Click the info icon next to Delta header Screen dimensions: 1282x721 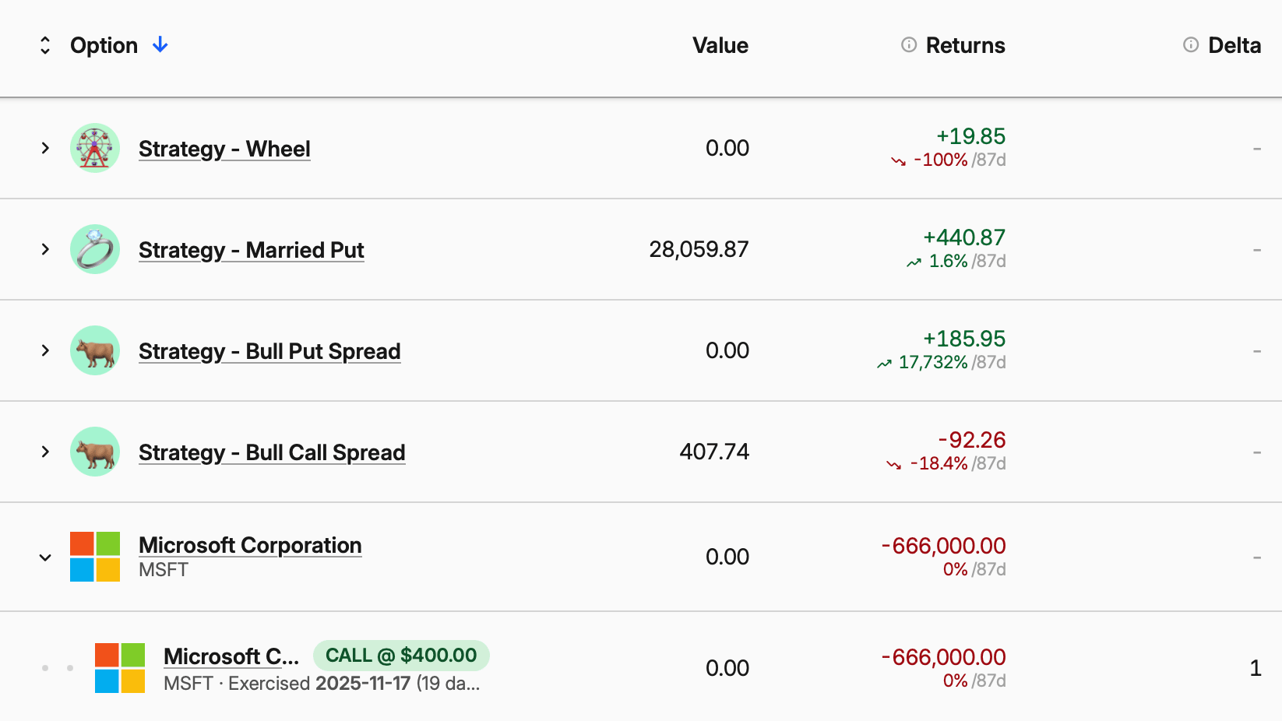pyautogui.click(x=1189, y=44)
